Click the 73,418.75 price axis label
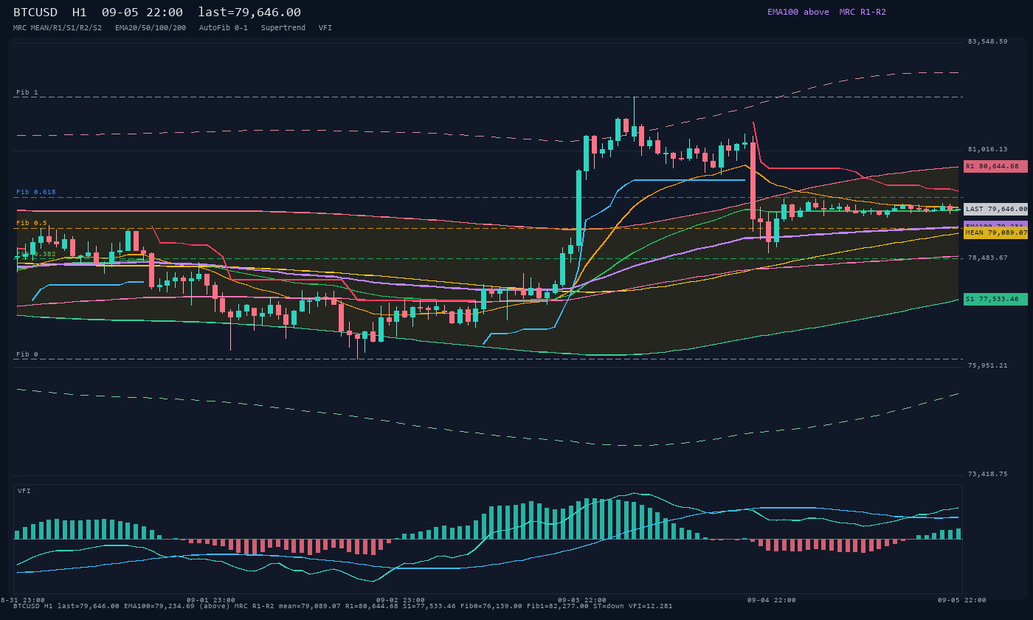Viewport: 1033px width, 620px height. point(987,474)
